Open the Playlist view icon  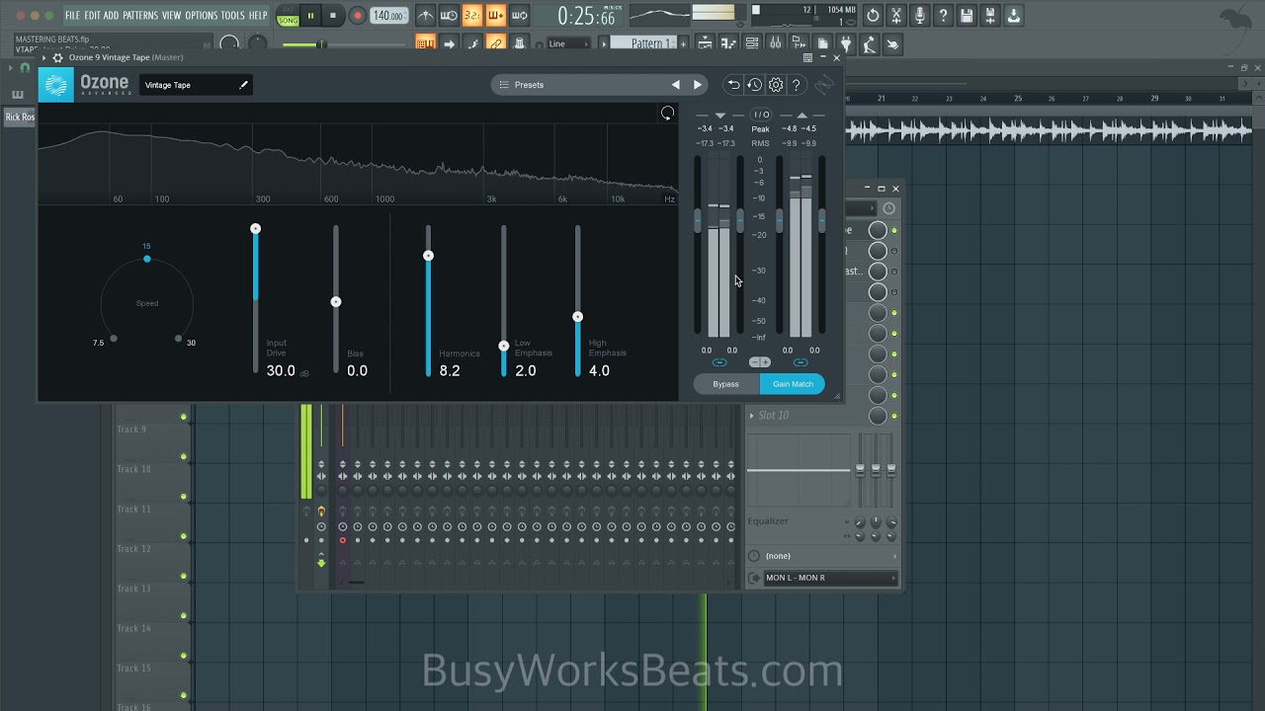(x=705, y=43)
